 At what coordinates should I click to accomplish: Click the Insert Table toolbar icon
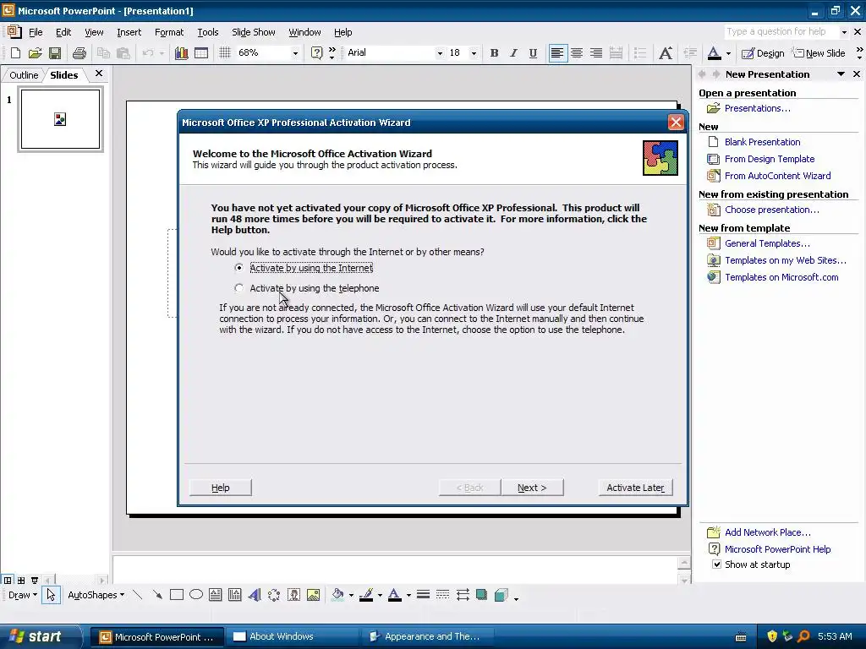click(201, 53)
